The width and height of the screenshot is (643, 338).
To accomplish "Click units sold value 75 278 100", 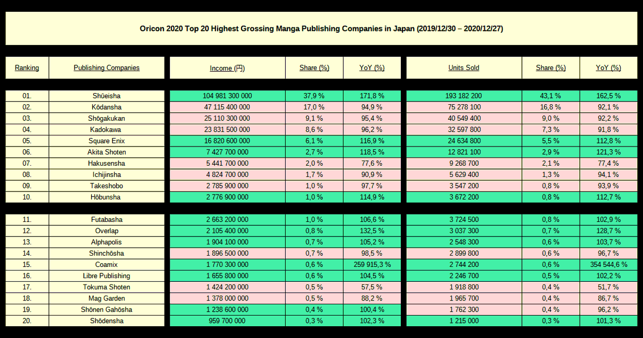I will tap(464, 107).
